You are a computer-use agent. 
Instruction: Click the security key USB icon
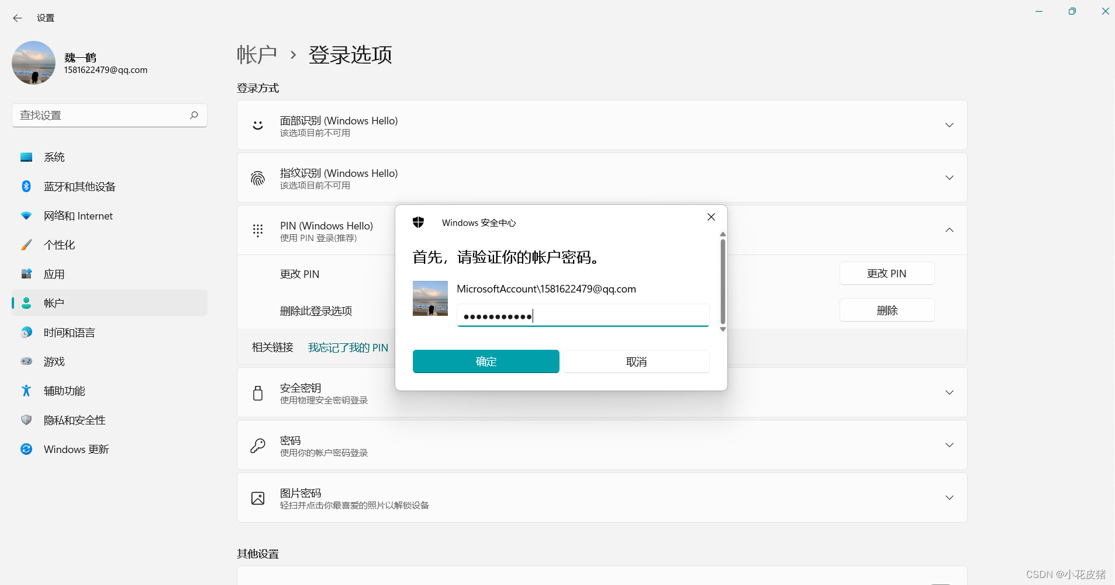pos(258,393)
